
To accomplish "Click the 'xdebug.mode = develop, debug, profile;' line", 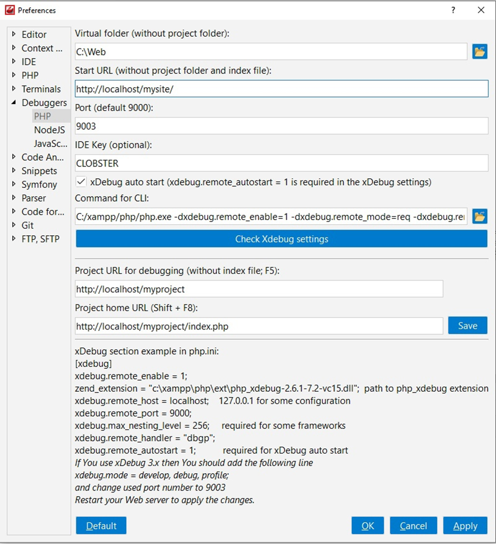I will (152, 475).
